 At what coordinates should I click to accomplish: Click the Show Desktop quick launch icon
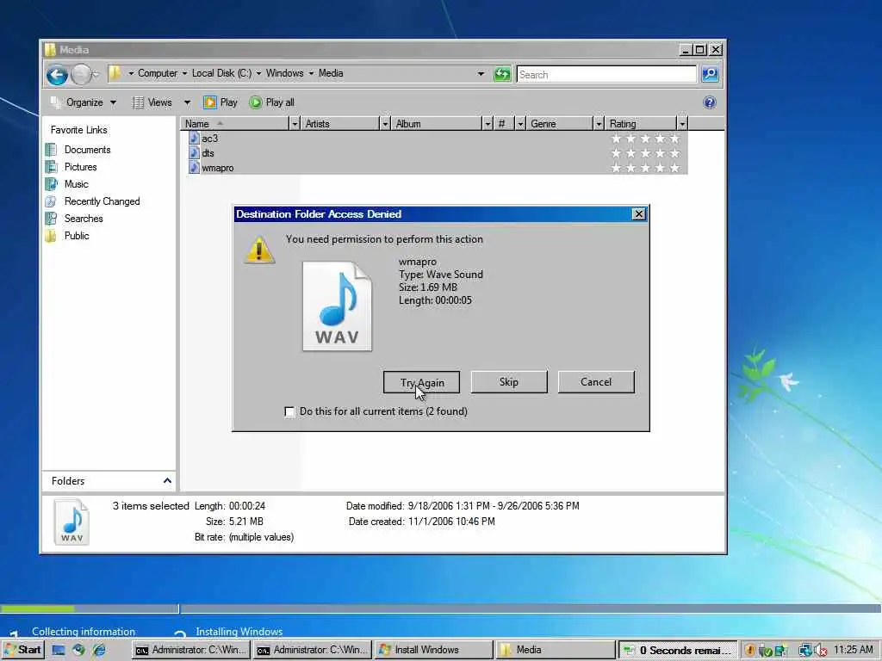point(59,650)
